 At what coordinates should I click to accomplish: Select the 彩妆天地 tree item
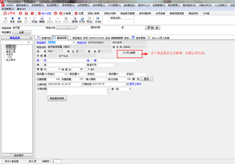(11, 49)
